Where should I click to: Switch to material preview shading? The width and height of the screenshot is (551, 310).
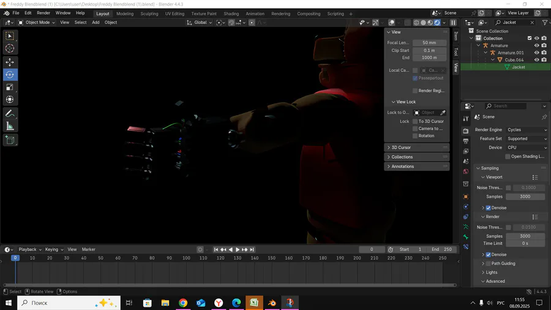430,23
